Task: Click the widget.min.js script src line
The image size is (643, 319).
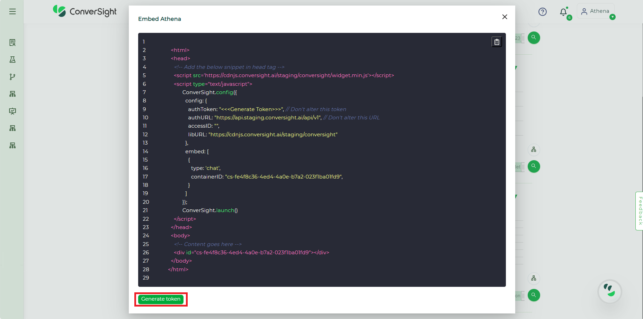Action: coord(284,75)
